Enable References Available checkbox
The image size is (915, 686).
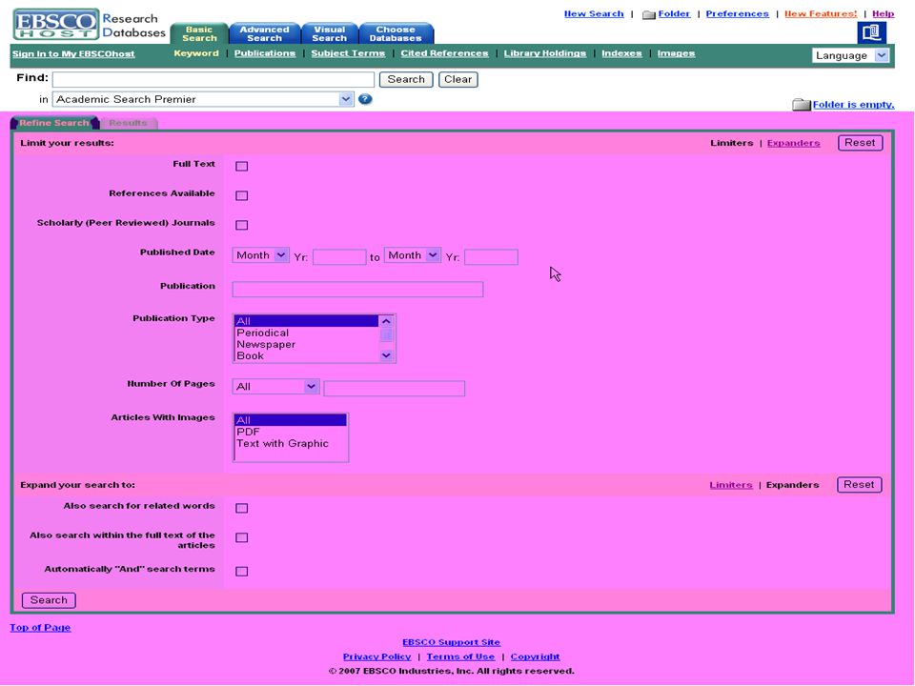(241, 195)
